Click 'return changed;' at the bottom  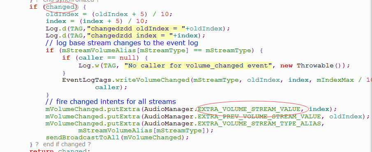(x=60, y=150)
